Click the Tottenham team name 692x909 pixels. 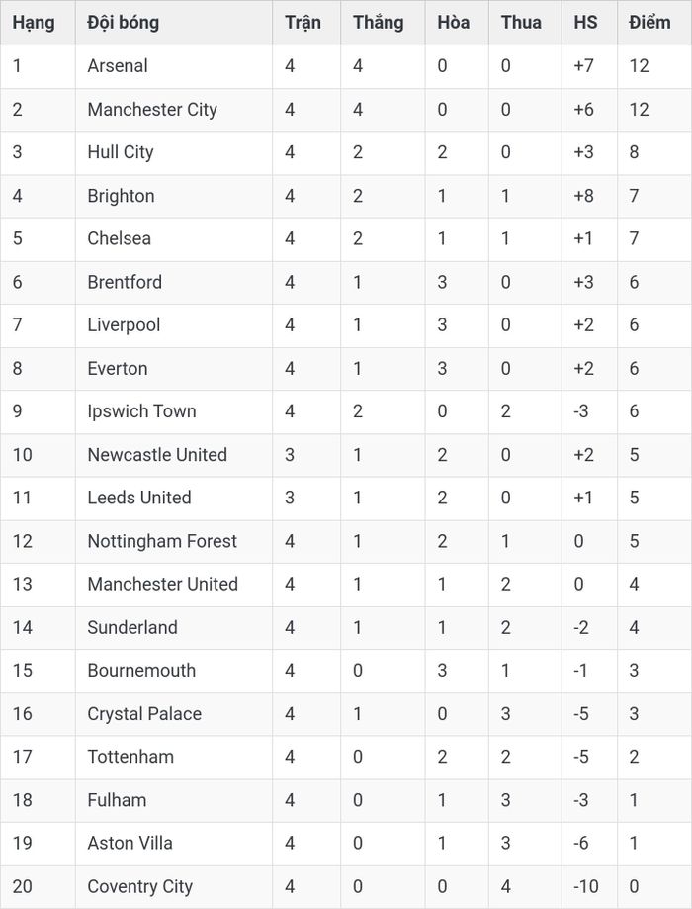[x=130, y=757]
